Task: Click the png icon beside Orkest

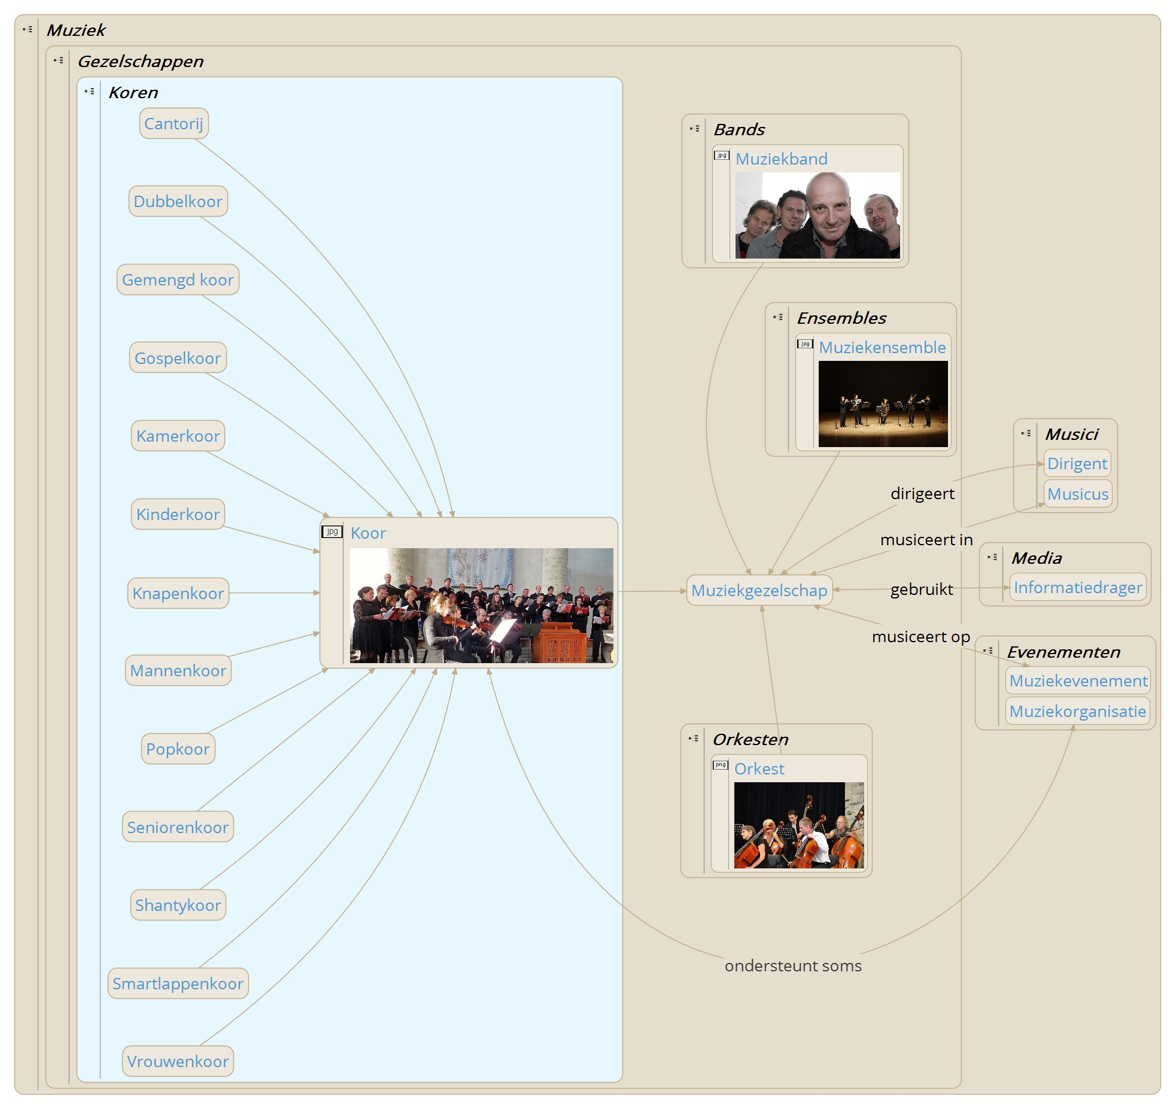Action: point(721,765)
